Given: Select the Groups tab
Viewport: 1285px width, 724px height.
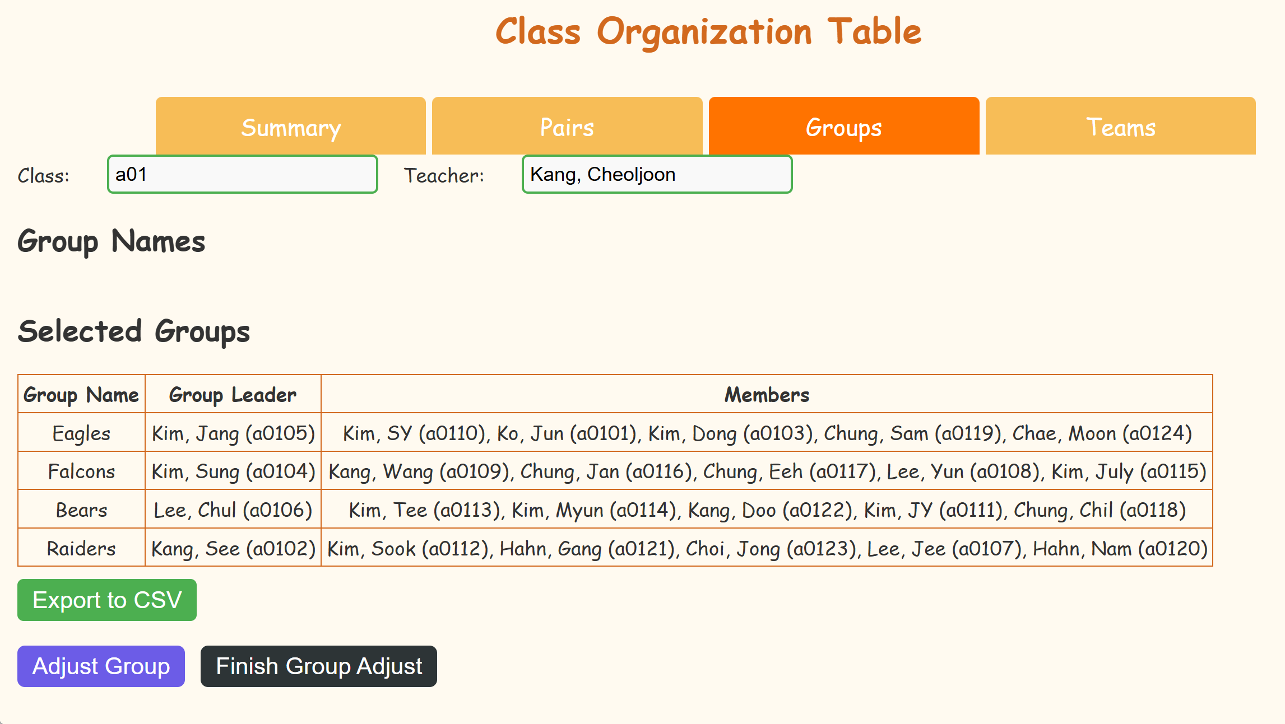Looking at the screenshot, I should pyautogui.click(x=843, y=127).
